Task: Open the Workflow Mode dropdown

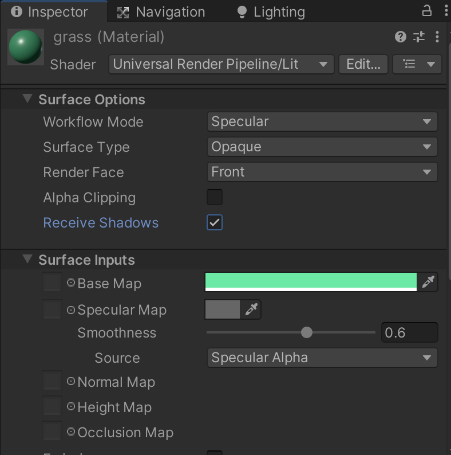Action: (x=322, y=121)
